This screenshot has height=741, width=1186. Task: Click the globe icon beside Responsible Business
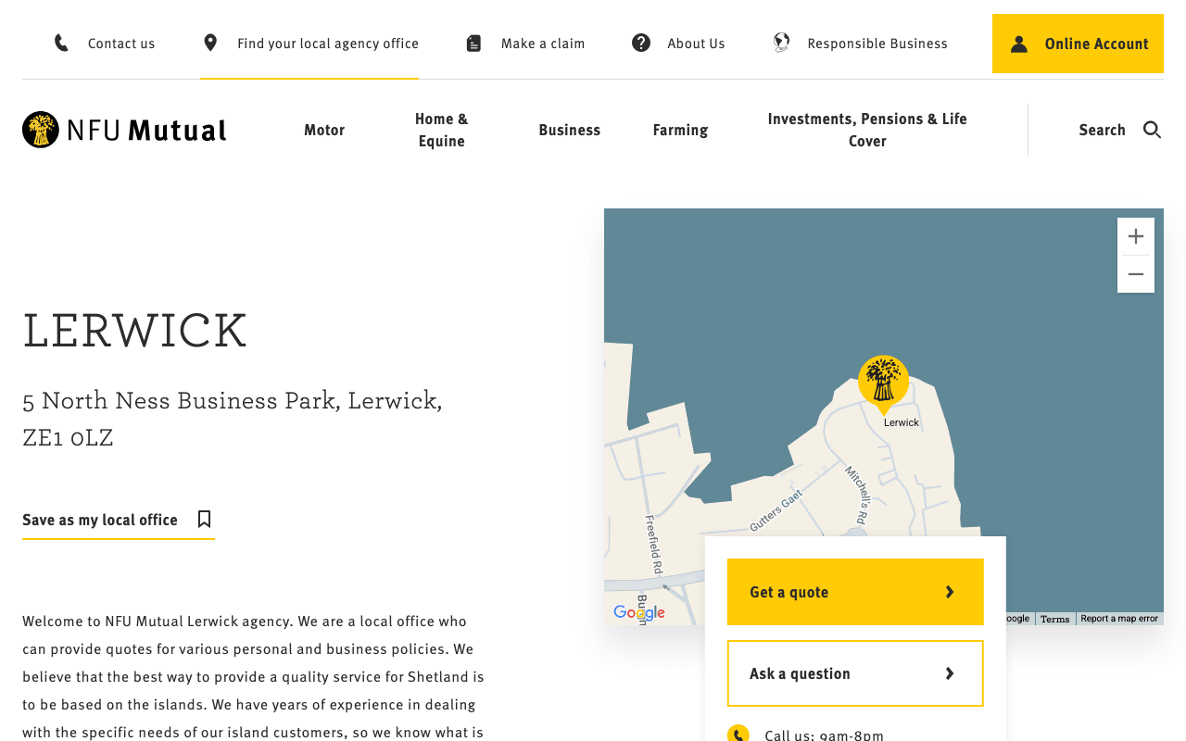782,43
